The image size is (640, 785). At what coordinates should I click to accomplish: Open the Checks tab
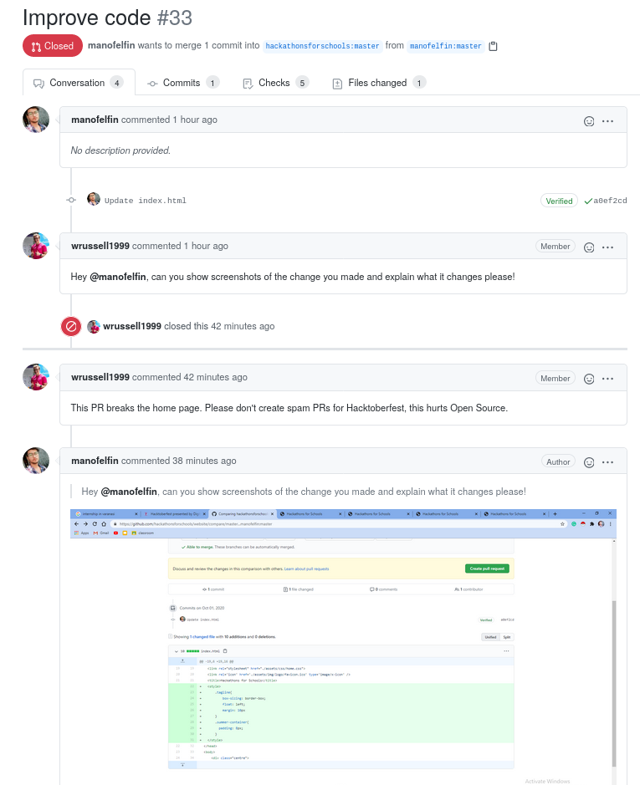point(274,83)
